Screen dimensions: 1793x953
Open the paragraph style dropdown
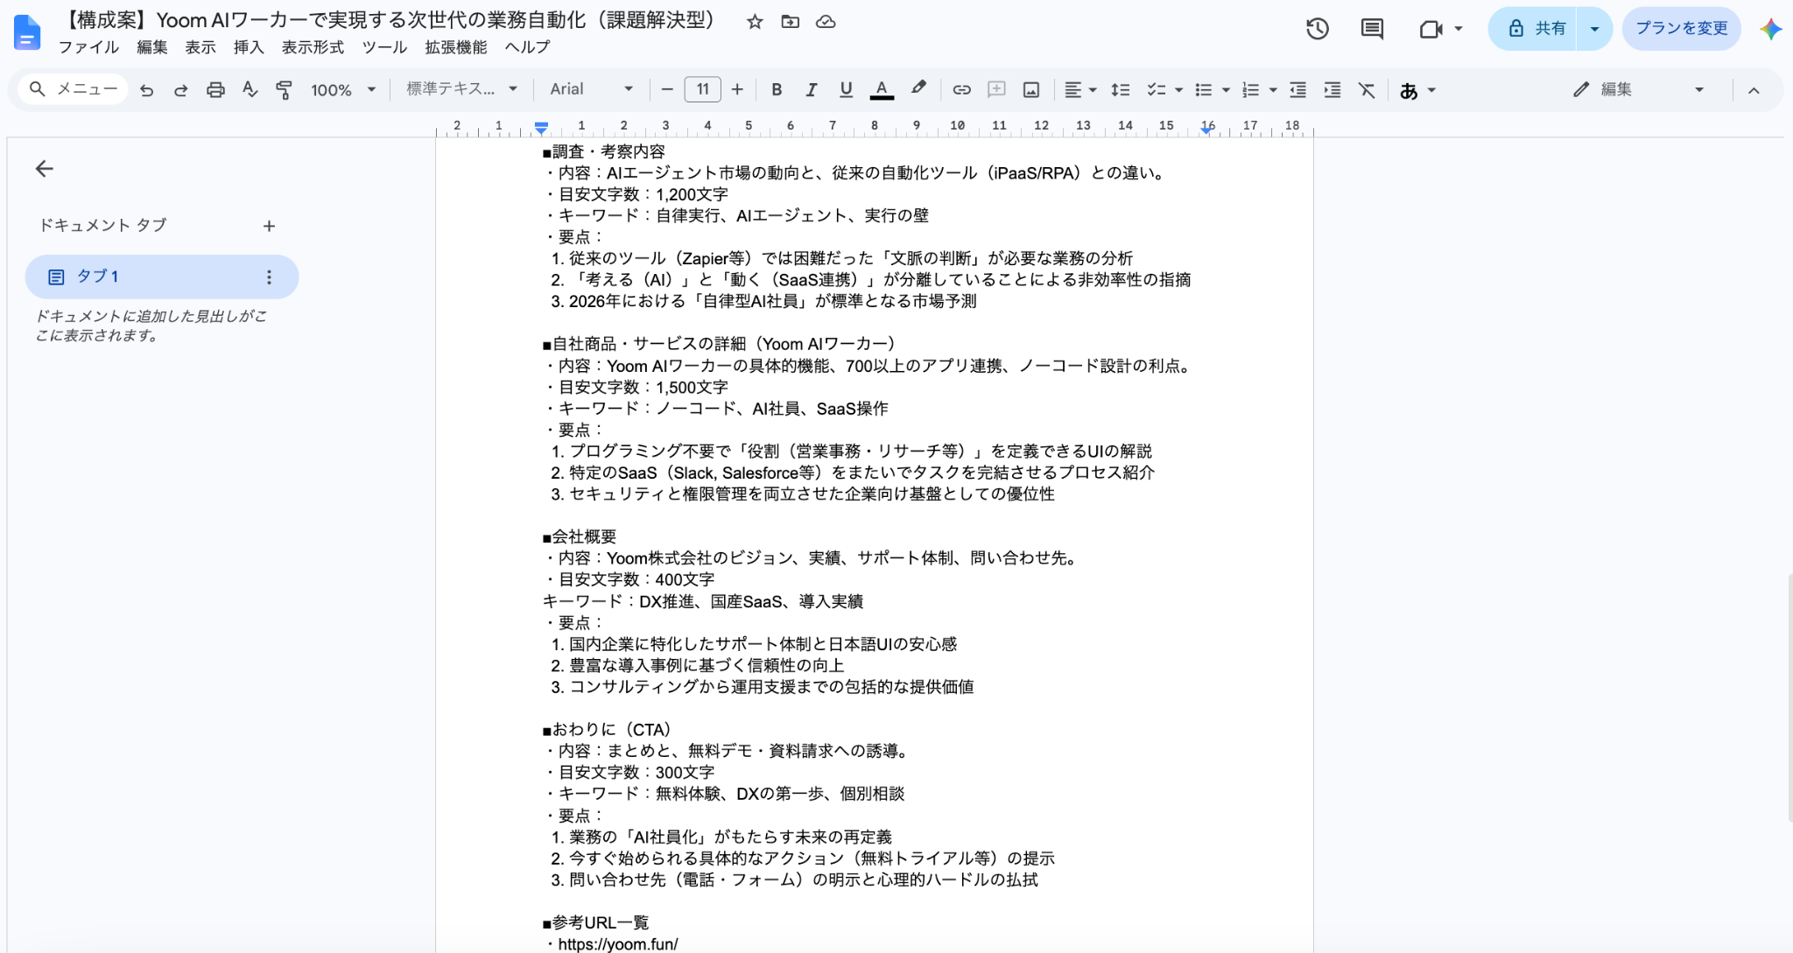(462, 89)
